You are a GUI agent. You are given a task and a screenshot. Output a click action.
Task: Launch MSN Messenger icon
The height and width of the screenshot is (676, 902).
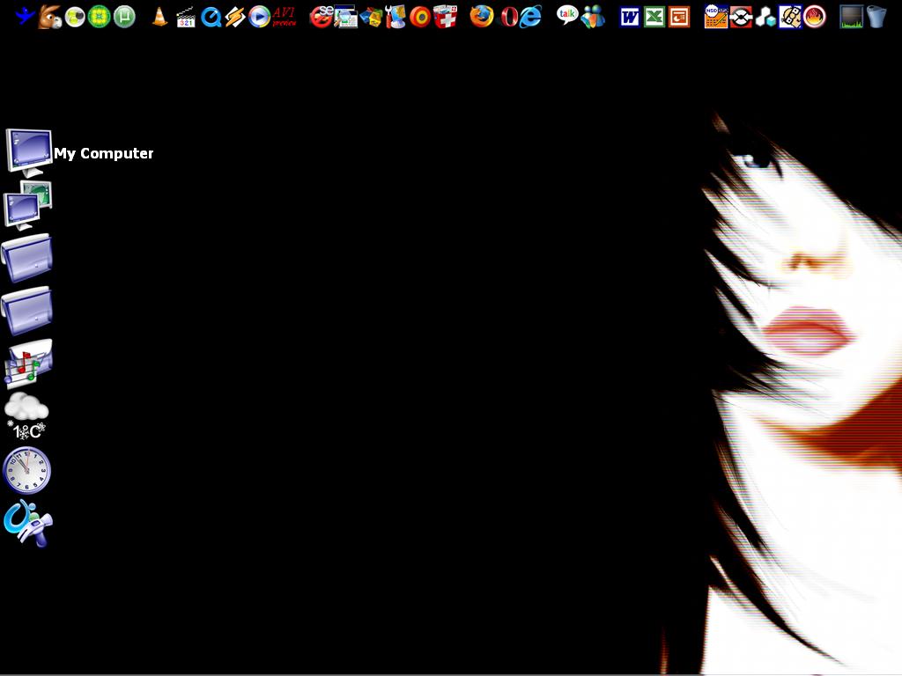click(x=593, y=17)
